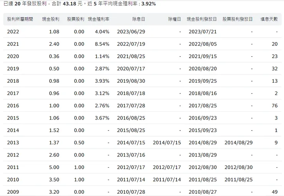Viewport: 284px width, 196px height.
Task: Click yield value 3.93%
Action: coord(102,81)
